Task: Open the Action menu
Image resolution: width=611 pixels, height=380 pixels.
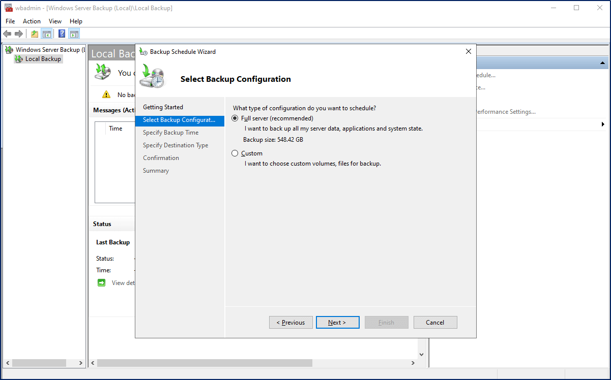Action: tap(32, 21)
